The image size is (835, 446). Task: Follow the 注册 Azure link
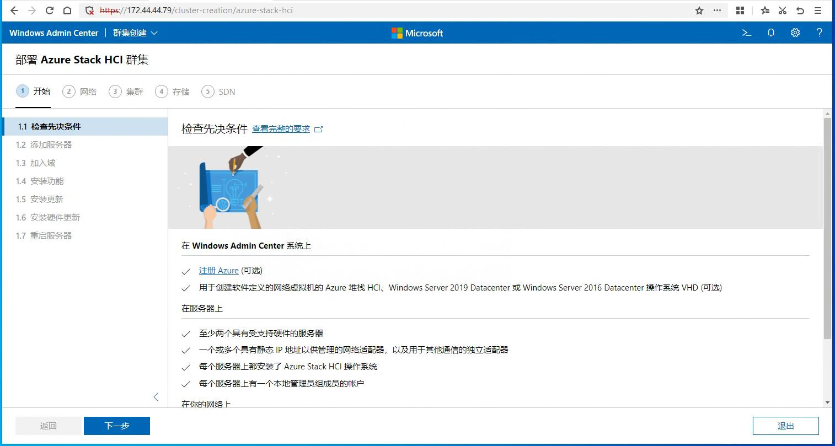coord(219,271)
